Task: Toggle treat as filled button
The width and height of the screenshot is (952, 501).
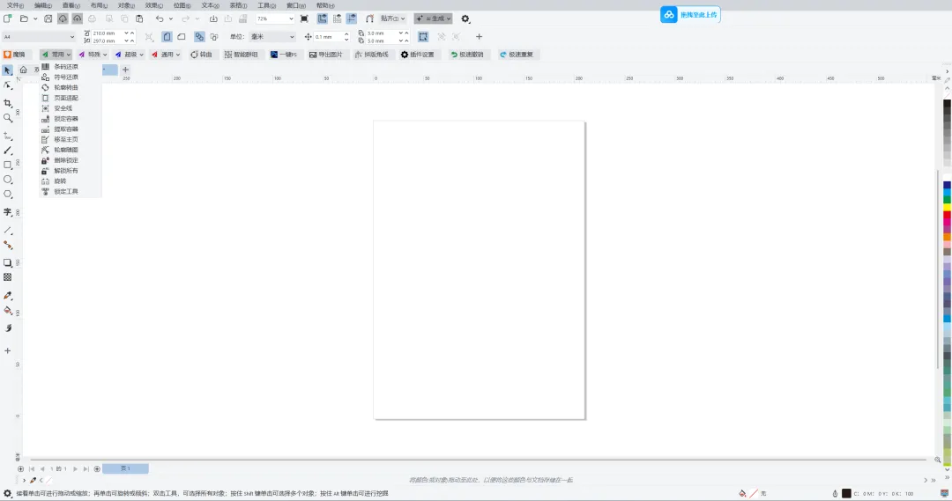Action: [x=423, y=37]
